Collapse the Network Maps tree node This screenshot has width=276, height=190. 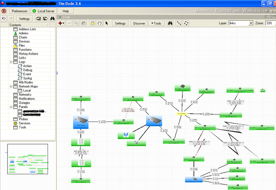pyautogui.click(x=11, y=87)
